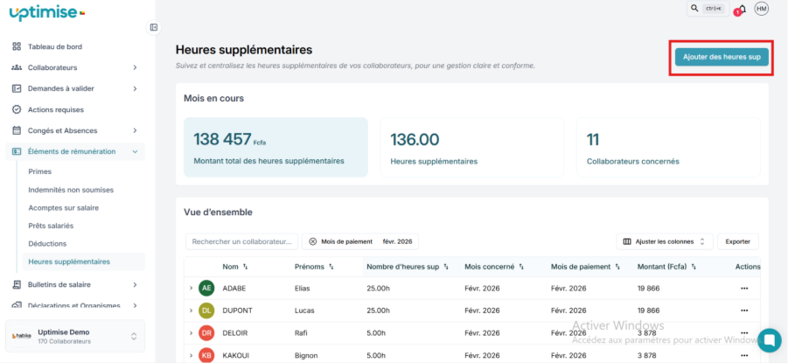This screenshot has width=788, height=363.
Task: Open Ajuster les colonnes dropdown
Action: [665, 241]
